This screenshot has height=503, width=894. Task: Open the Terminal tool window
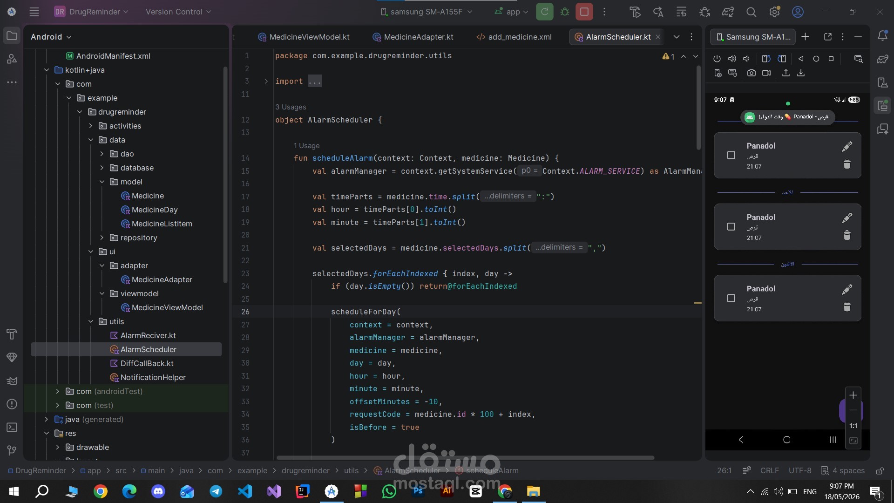click(12, 427)
